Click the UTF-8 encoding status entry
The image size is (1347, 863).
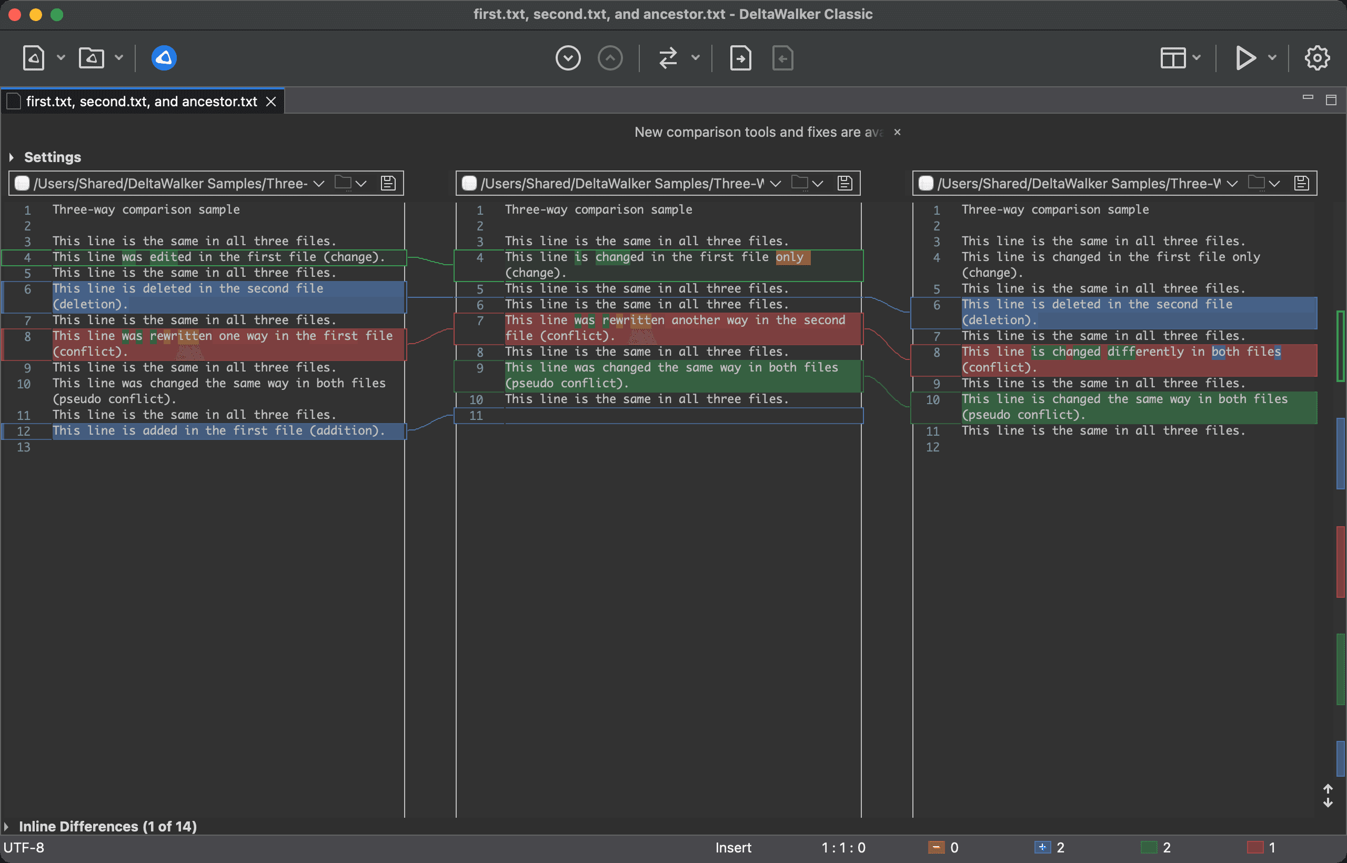(x=24, y=847)
